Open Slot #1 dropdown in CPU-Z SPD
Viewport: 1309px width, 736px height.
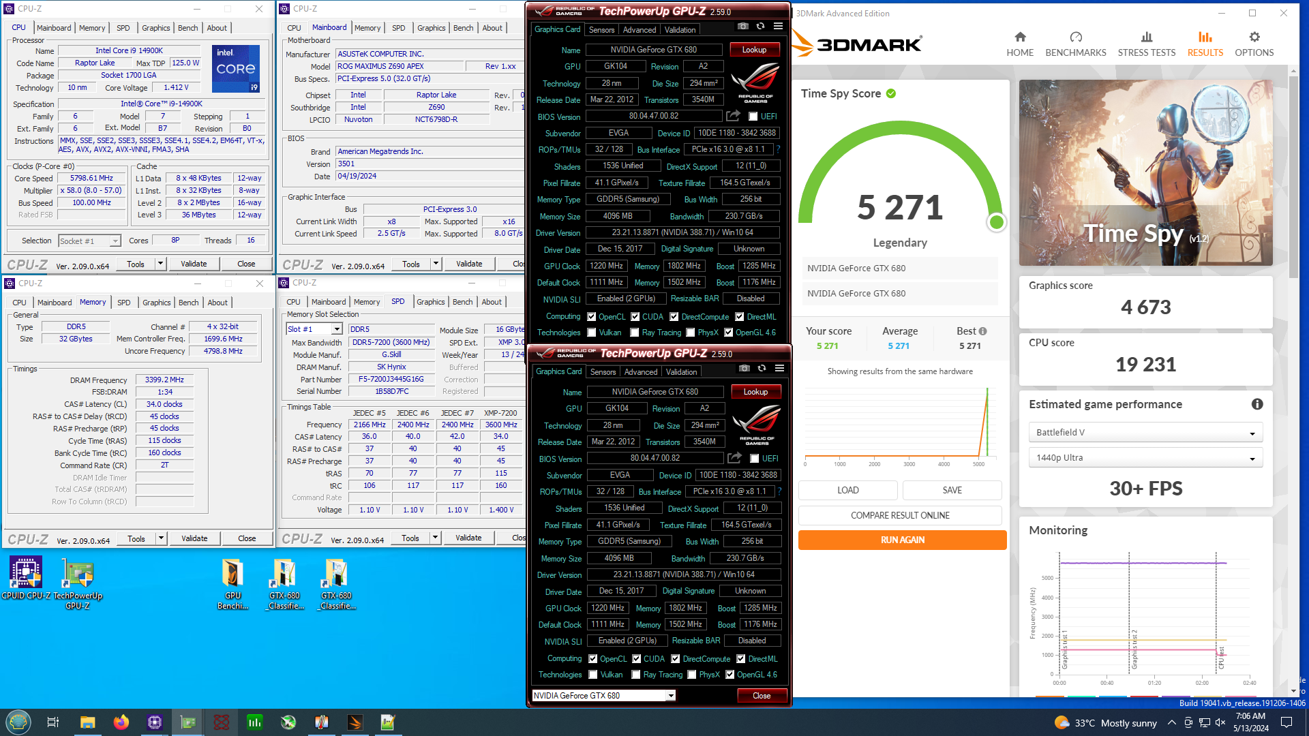[x=314, y=329]
